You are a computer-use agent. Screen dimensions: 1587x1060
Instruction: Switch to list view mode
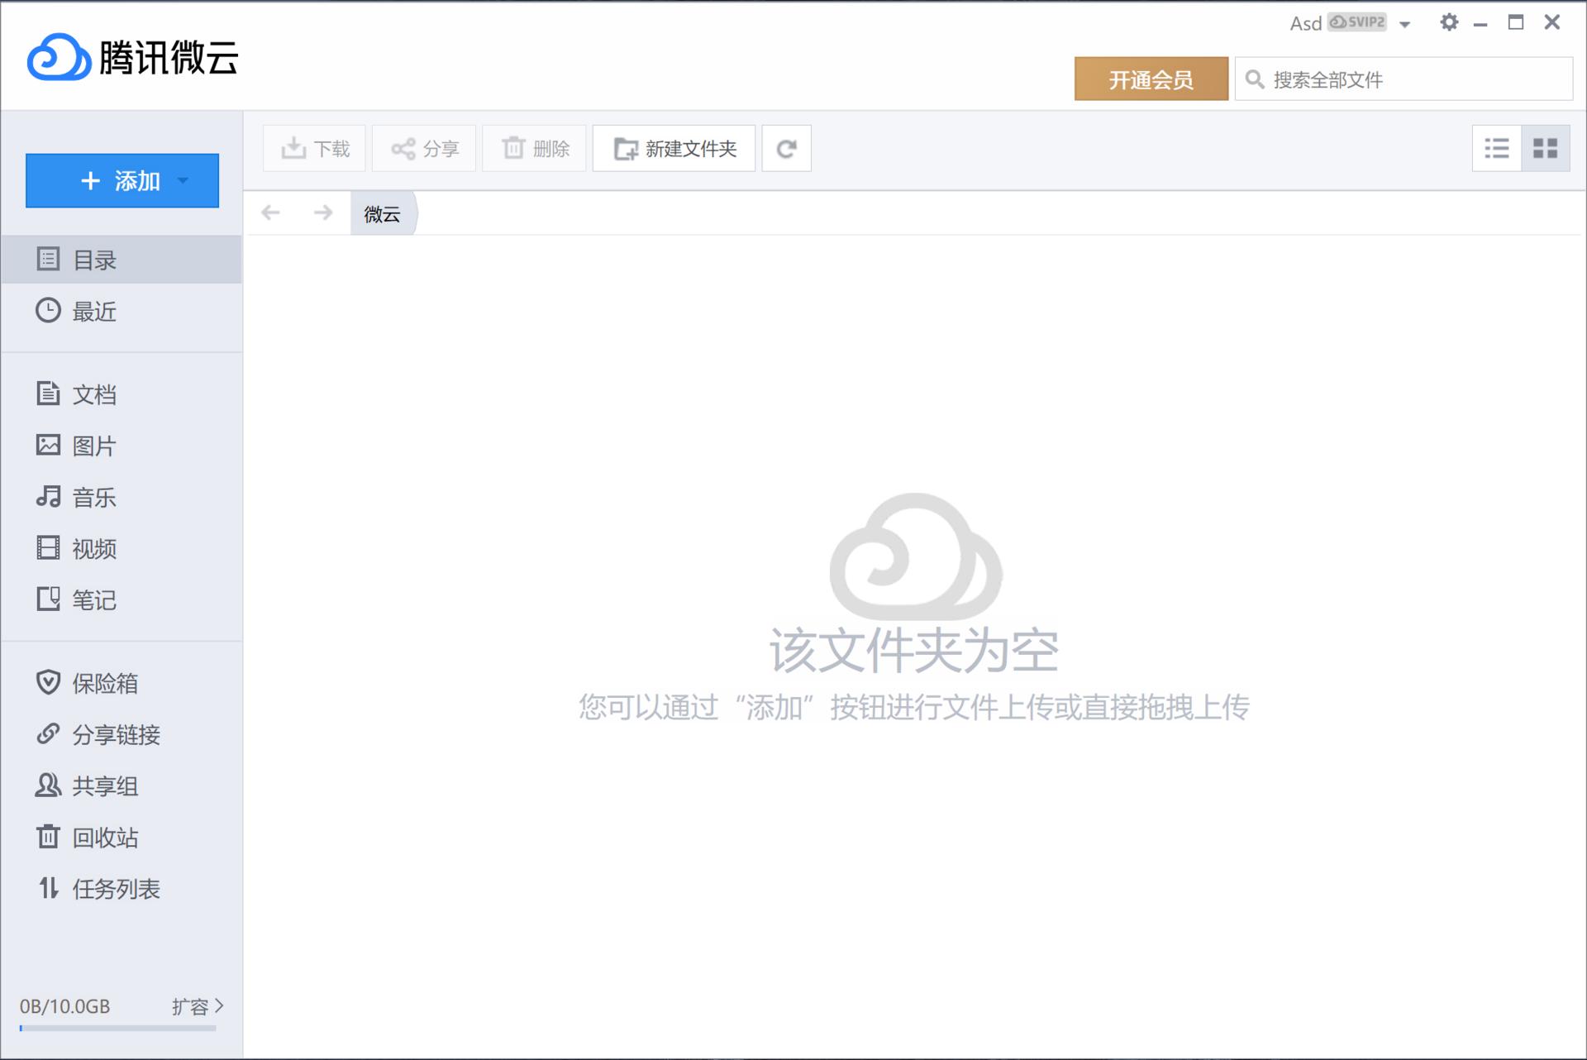coord(1496,149)
